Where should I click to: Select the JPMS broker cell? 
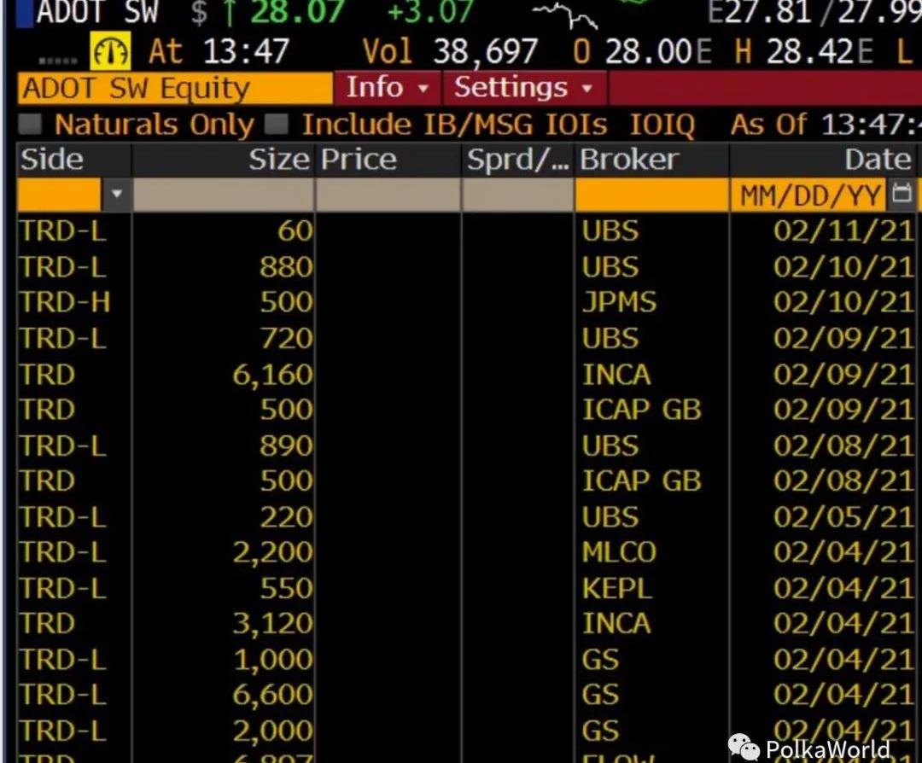click(x=619, y=302)
